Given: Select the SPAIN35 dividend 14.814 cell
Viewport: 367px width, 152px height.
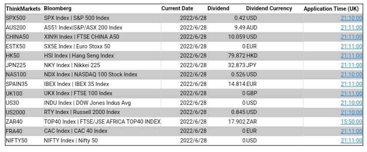Looking at the screenshot, I should 226,84.
